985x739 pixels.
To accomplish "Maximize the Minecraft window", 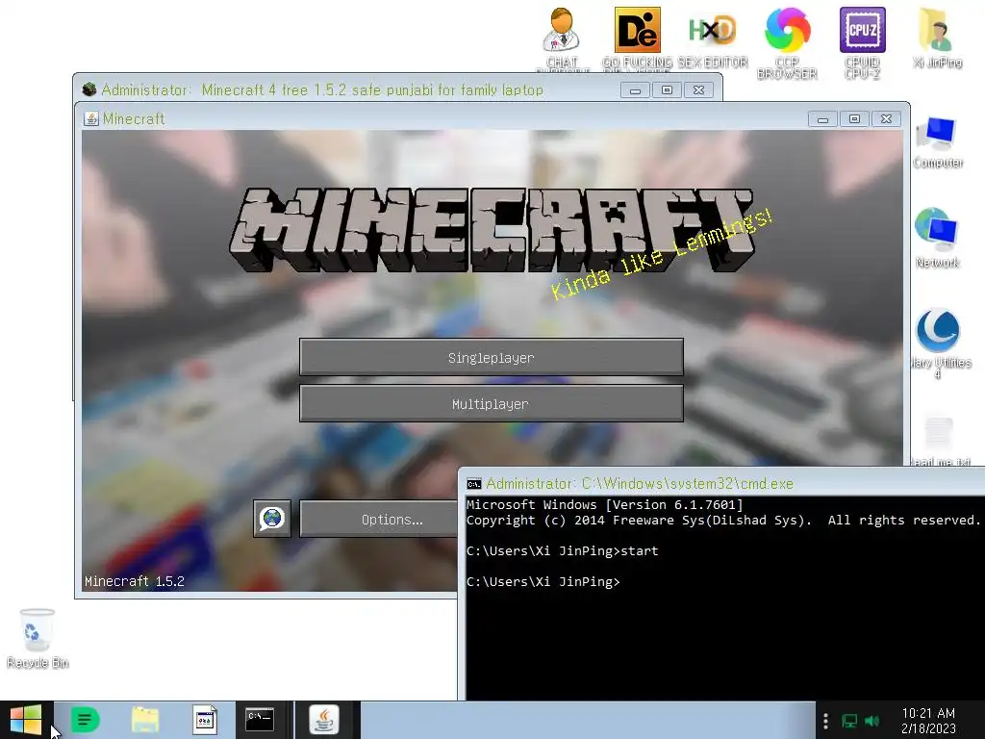I will tap(854, 118).
